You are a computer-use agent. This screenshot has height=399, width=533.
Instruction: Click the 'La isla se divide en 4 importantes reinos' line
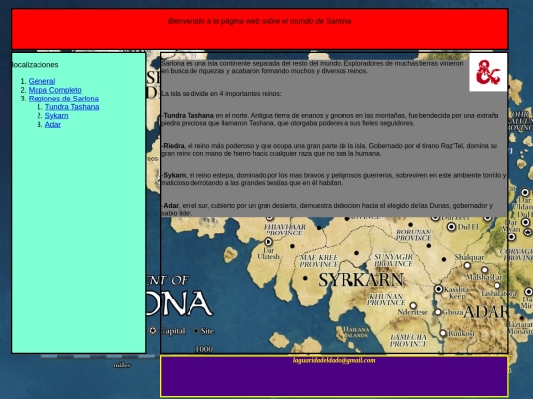tap(221, 94)
